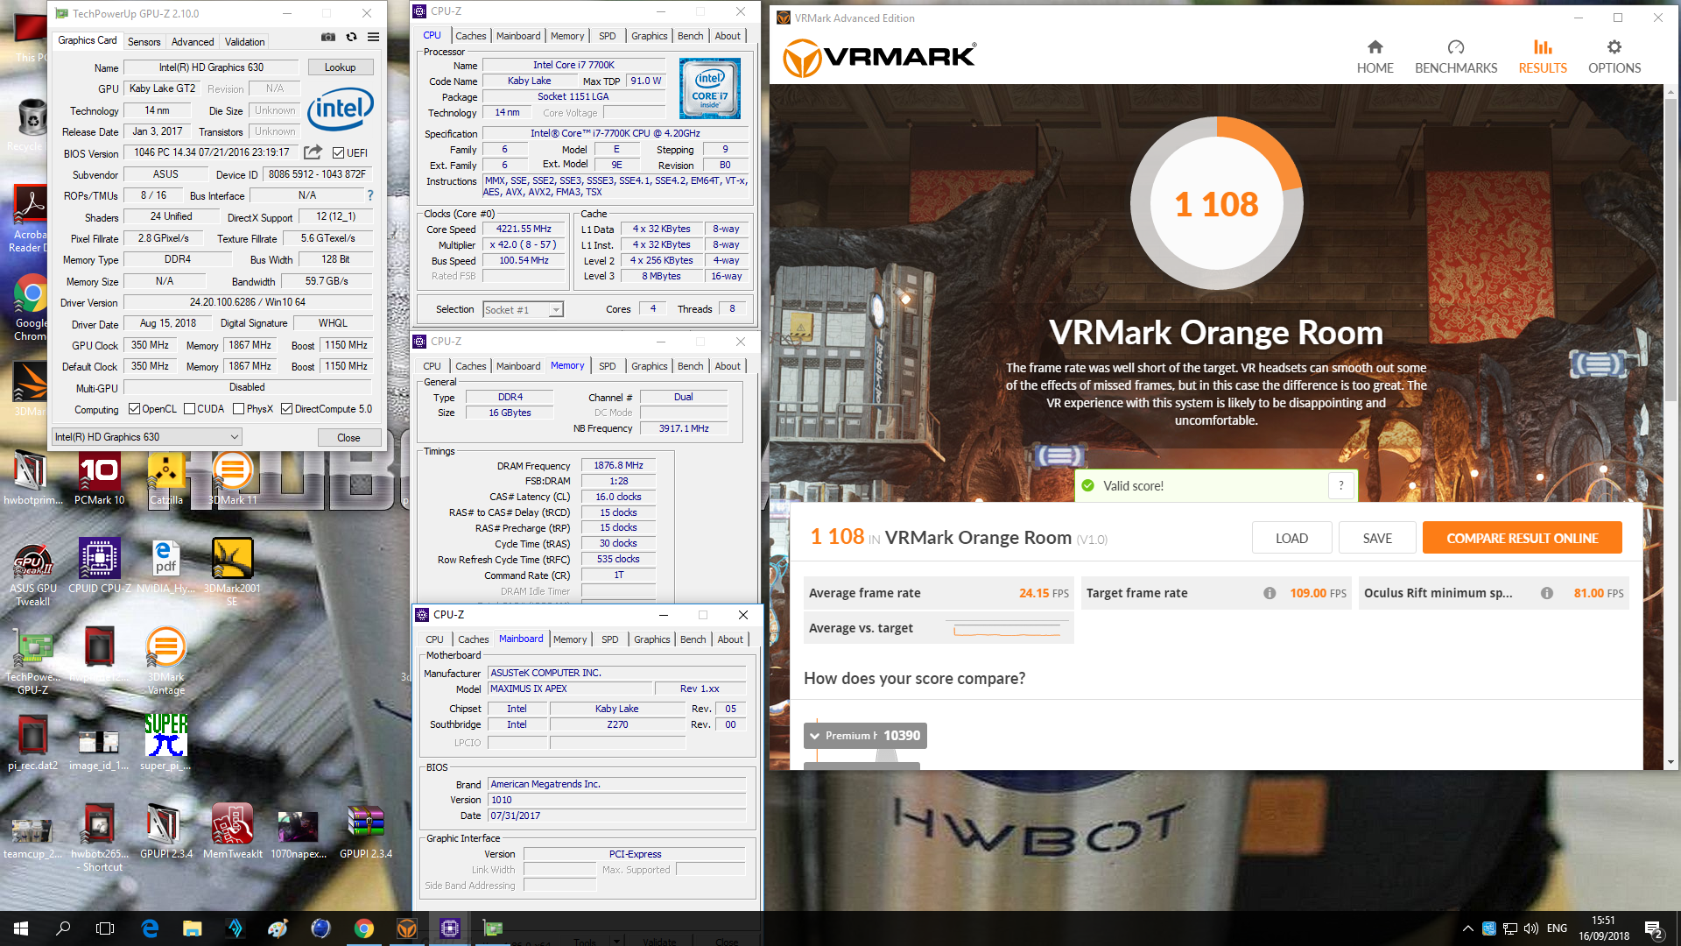Viewport: 1681px width, 946px height.
Task: Open Socket #1 selection dropdown in CPU-Z
Action: (523, 309)
